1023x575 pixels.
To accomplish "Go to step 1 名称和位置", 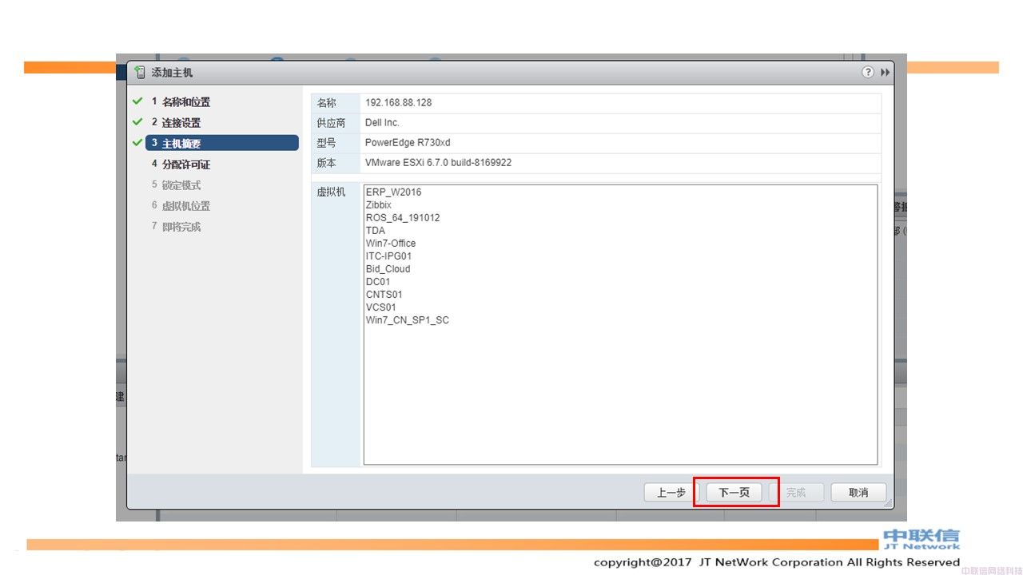I will point(181,102).
